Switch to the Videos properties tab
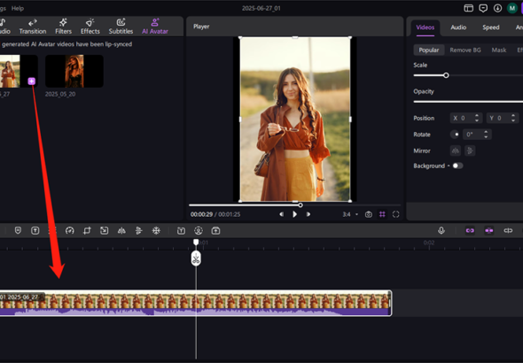This screenshot has height=363, width=523. coord(425,27)
